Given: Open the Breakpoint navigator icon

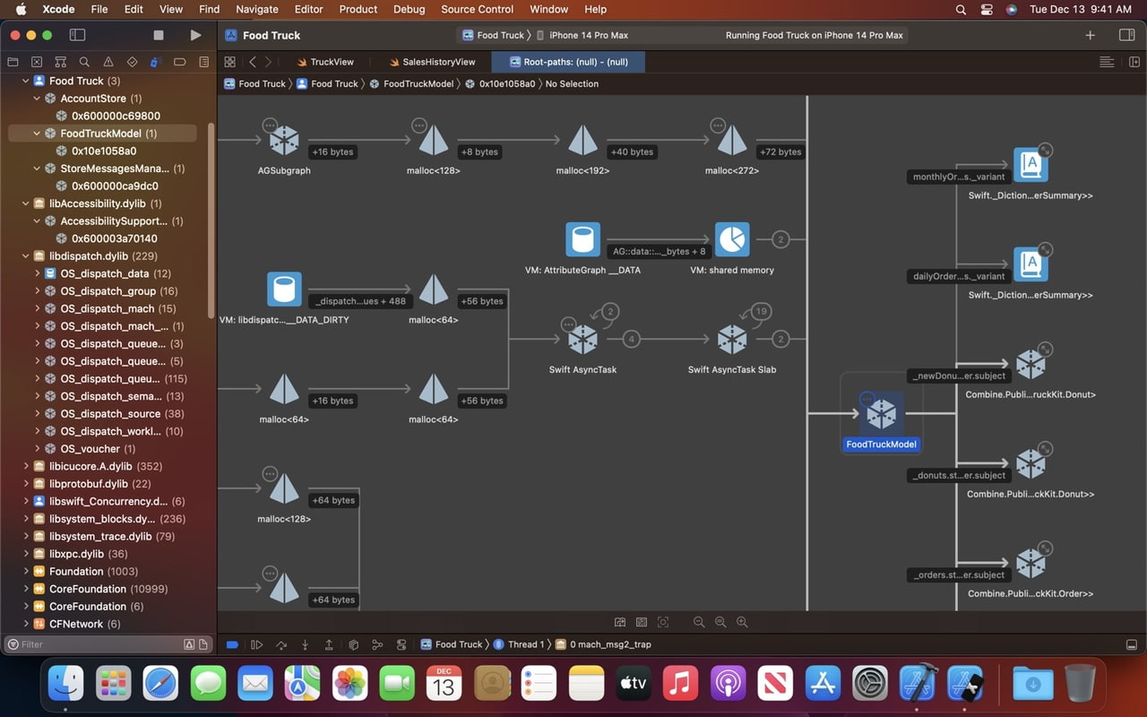Looking at the screenshot, I should pos(180,61).
